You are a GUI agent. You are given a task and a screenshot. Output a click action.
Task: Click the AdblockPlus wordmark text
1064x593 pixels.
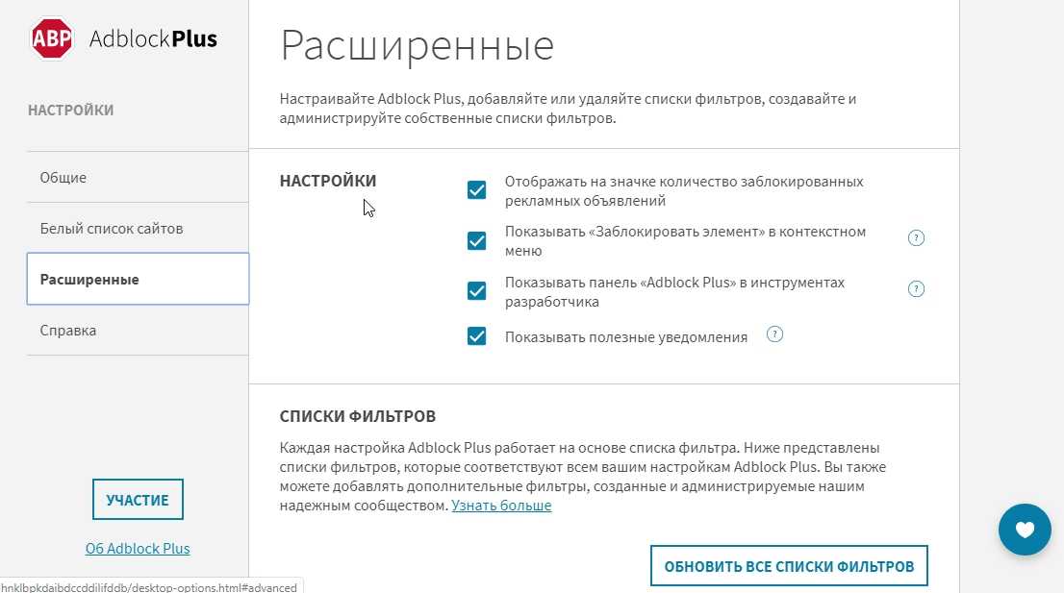tap(153, 38)
